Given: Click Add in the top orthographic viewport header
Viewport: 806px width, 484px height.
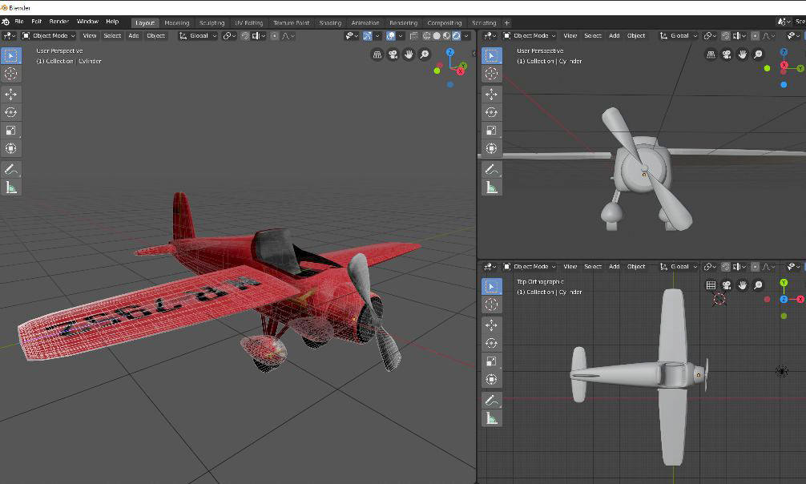Looking at the screenshot, I should click(614, 266).
